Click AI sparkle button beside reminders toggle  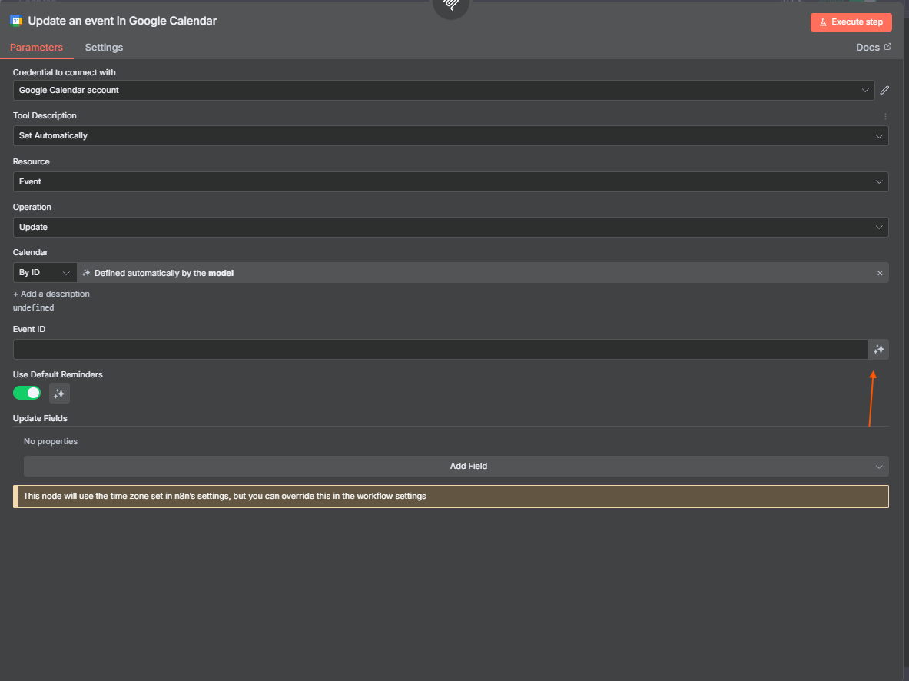coord(59,394)
